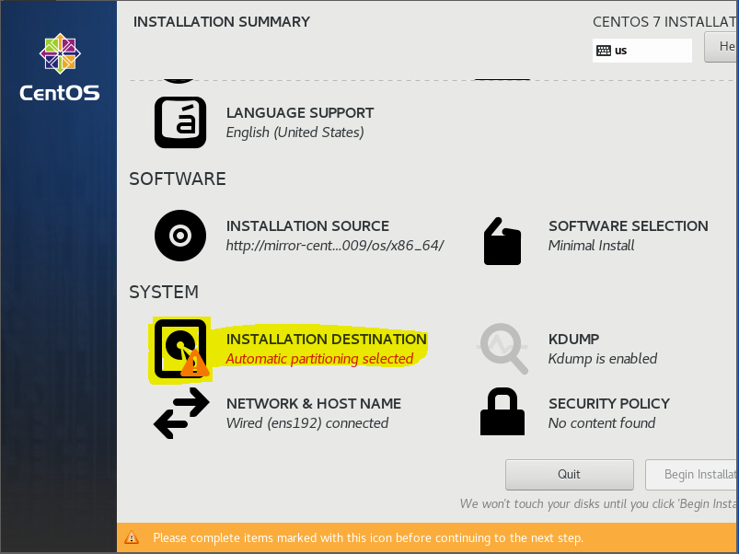The image size is (739, 554).
Task: Click the KDUMP magnifying glass icon
Action: (502, 349)
